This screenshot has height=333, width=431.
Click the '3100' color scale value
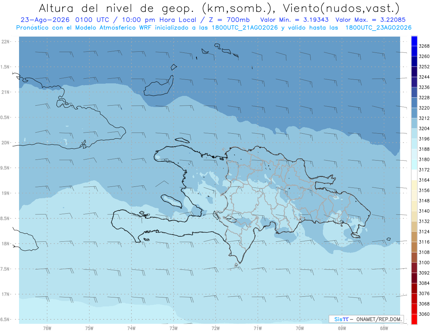pos(424,263)
